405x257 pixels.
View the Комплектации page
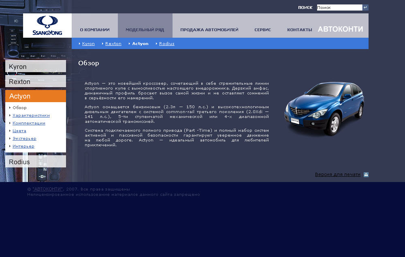(29, 123)
